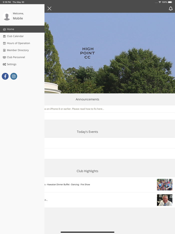
Task: Tap the Wi-Fi icon in the status bar
Action: coord(160,2)
